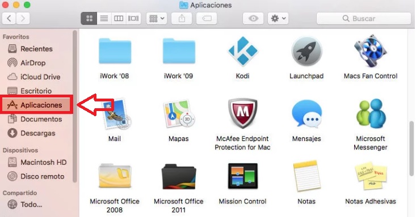
Task: Click the Share toolbar button
Action: click(182, 19)
